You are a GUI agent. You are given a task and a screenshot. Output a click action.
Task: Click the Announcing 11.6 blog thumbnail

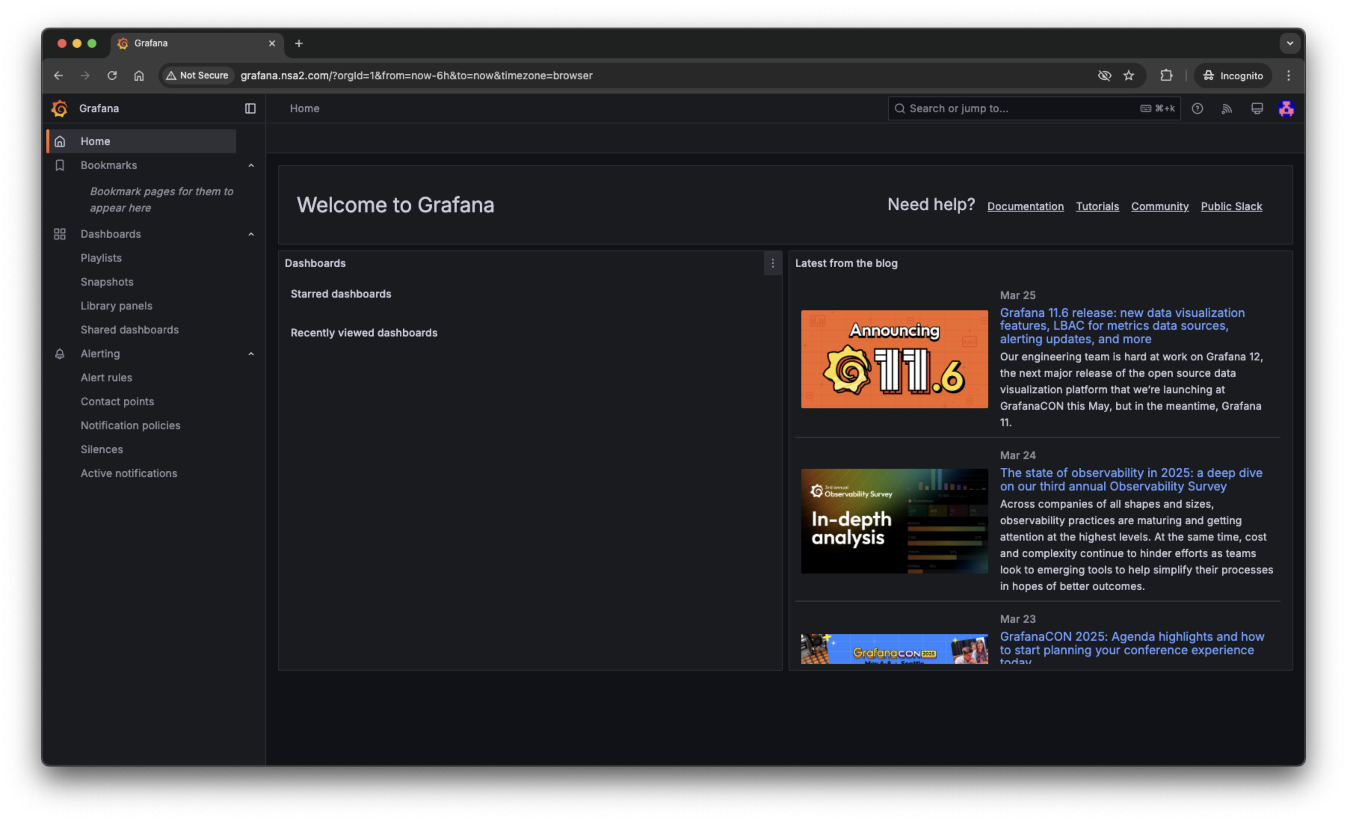[894, 359]
